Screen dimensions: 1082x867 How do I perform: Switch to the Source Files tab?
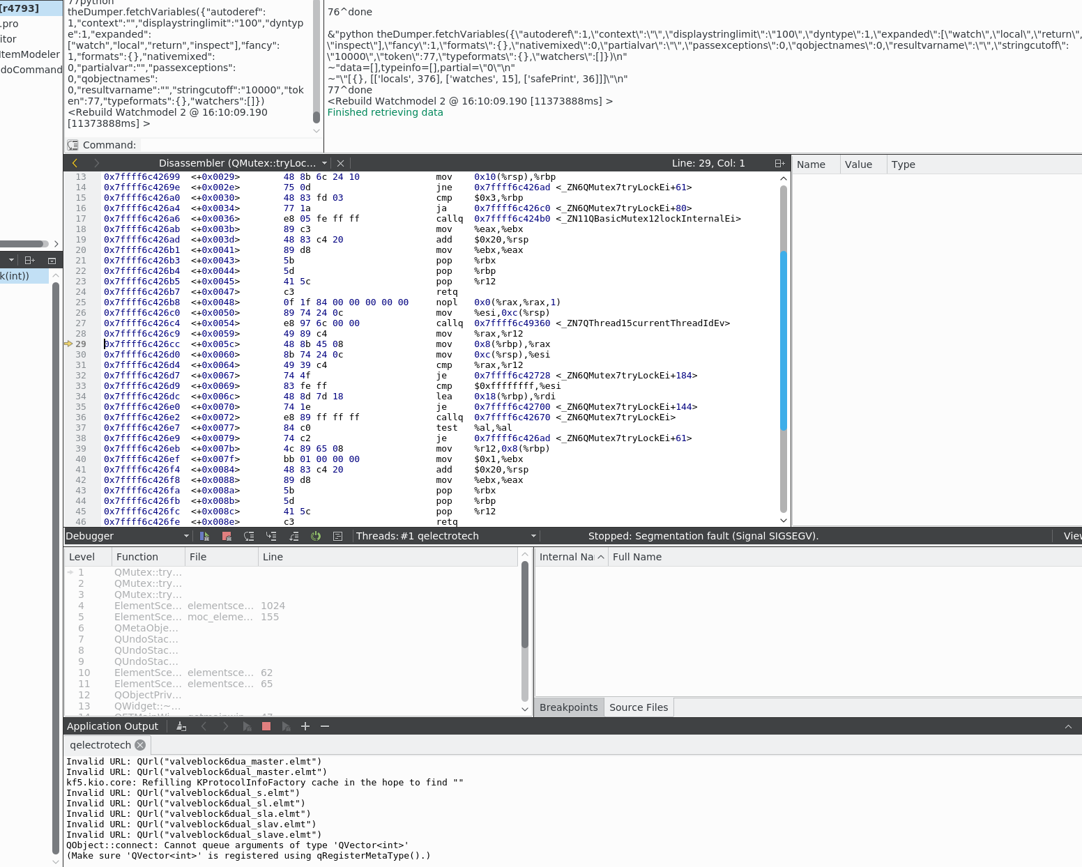click(638, 707)
